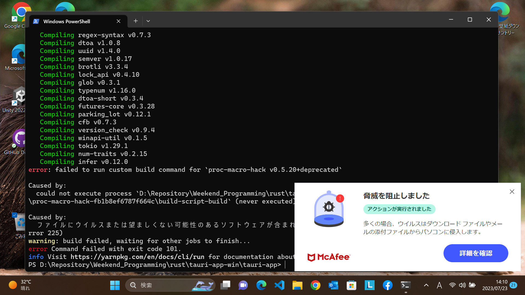Minimize the PowerShell window

point(451,20)
